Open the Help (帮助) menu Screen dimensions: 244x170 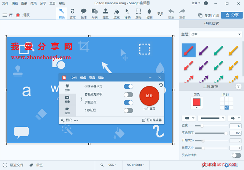(x=62, y=3)
